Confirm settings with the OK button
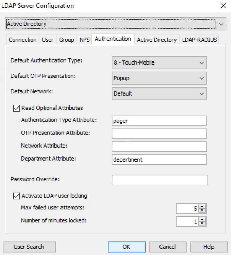The height and width of the screenshot is (255, 231). tap(126, 247)
